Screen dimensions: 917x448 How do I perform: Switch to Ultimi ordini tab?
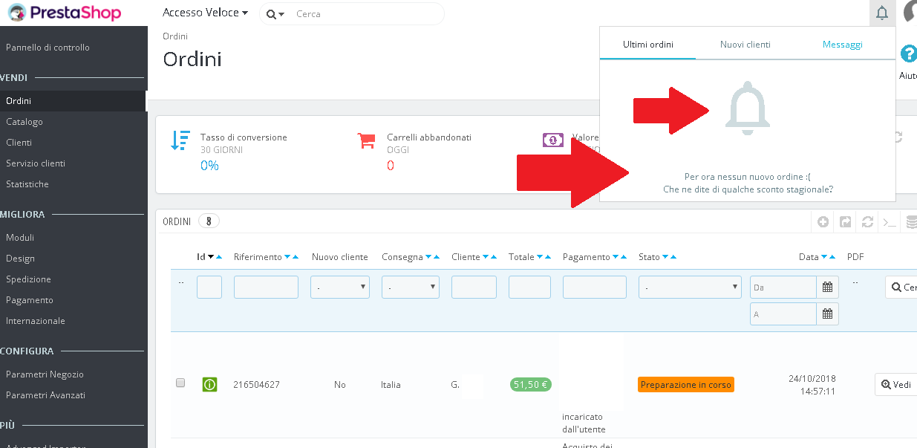pyautogui.click(x=647, y=45)
